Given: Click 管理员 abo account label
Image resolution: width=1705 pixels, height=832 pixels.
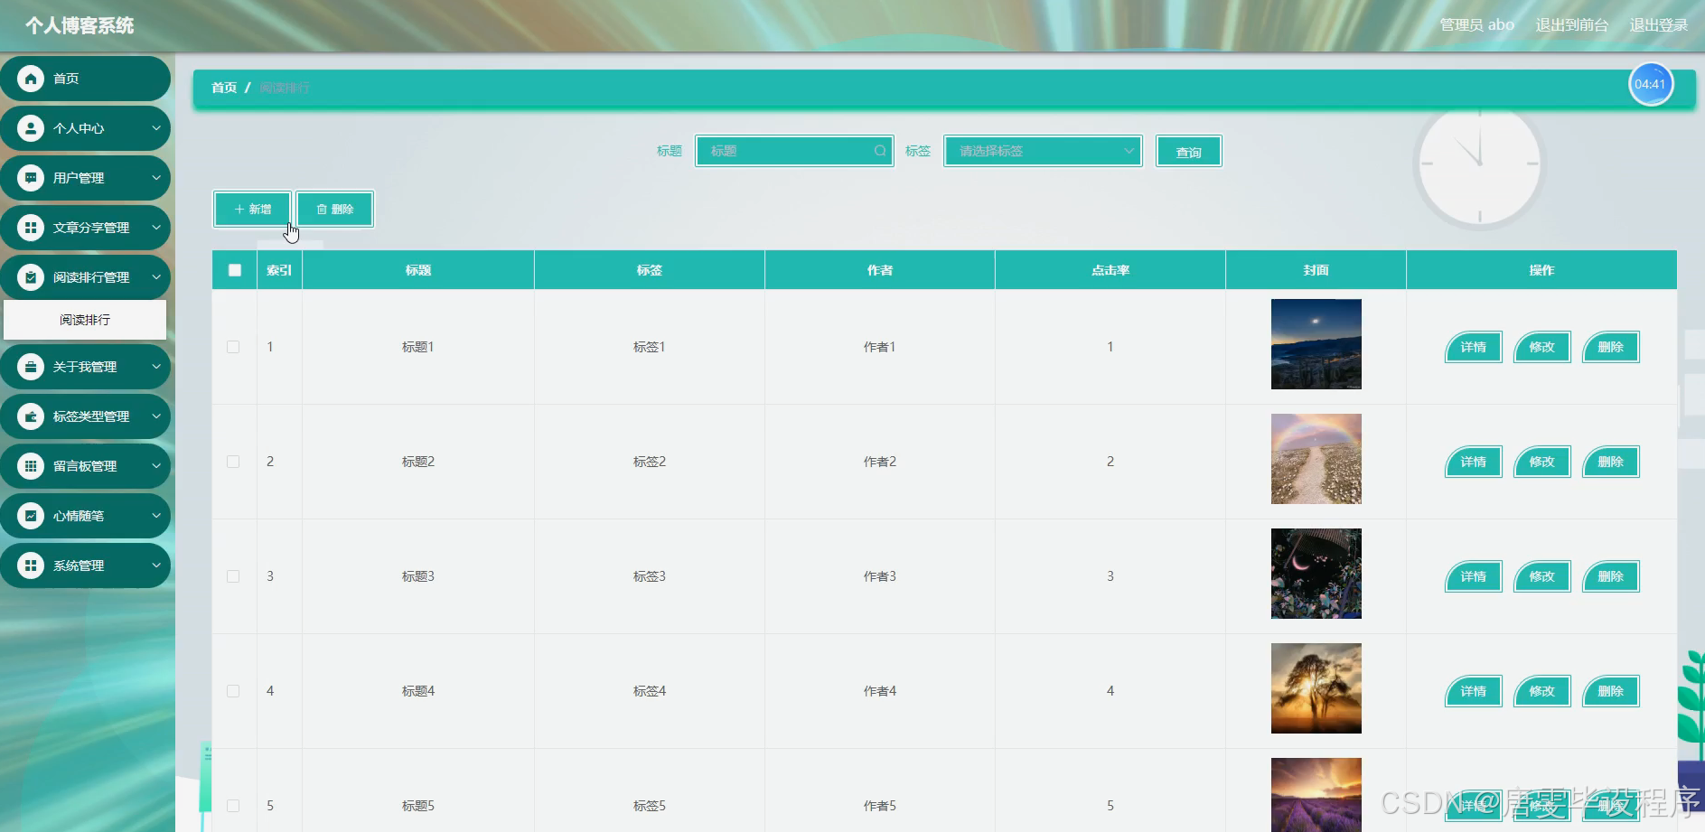Looking at the screenshot, I should [1477, 25].
